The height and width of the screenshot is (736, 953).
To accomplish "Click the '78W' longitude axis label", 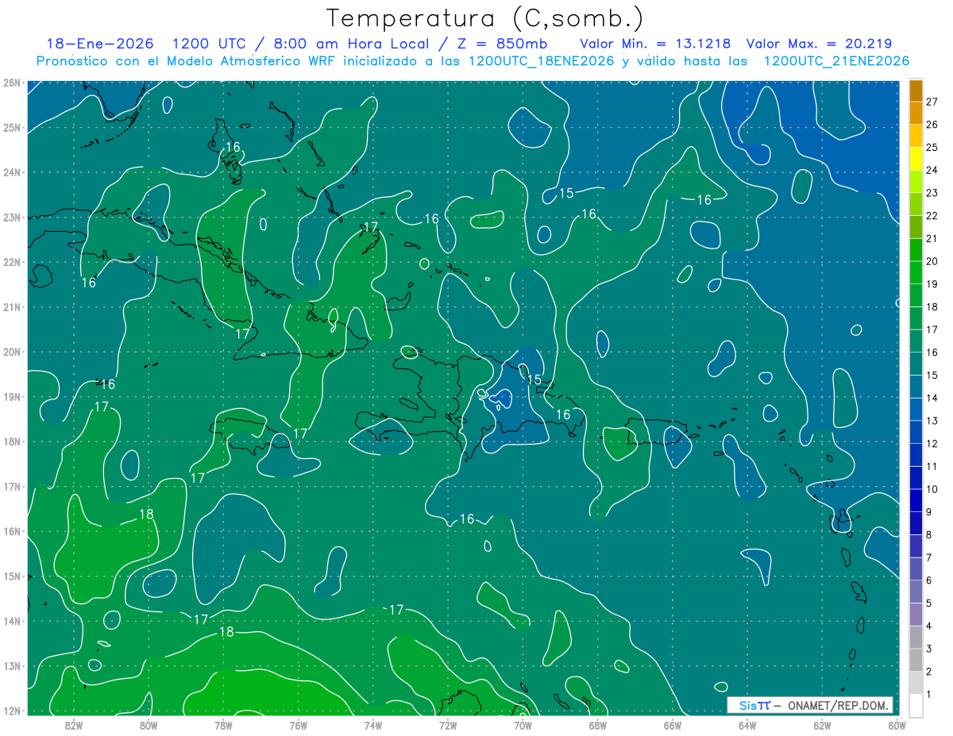I will (223, 725).
